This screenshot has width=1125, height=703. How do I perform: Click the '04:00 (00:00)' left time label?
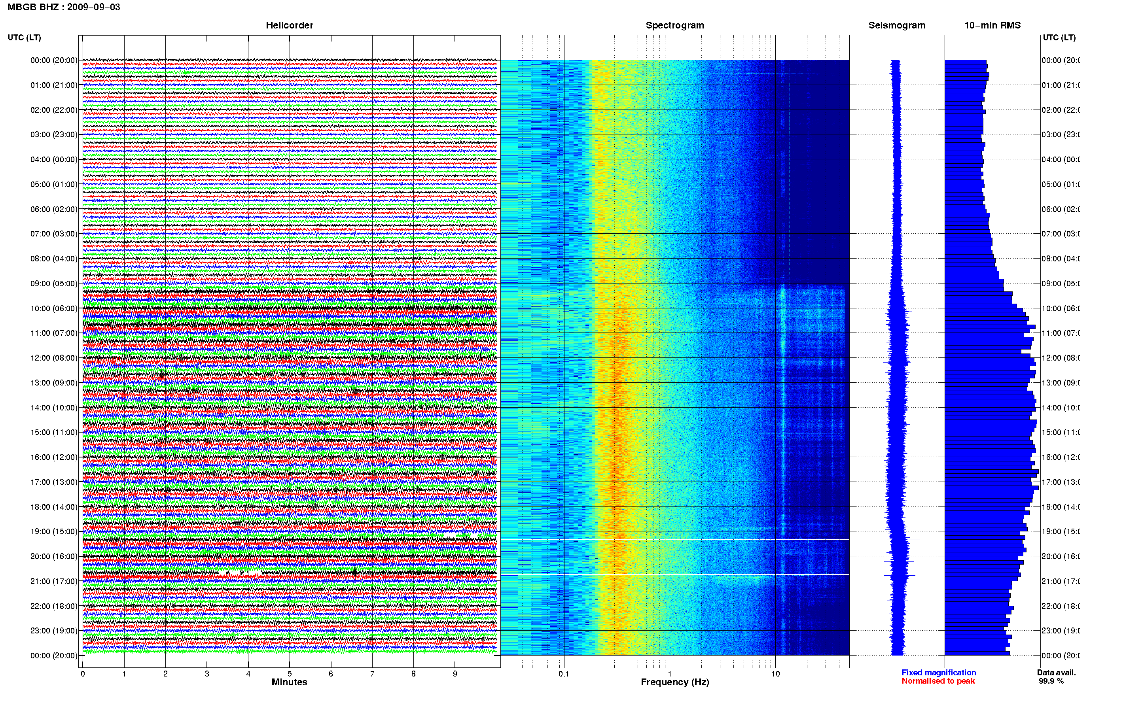point(54,159)
